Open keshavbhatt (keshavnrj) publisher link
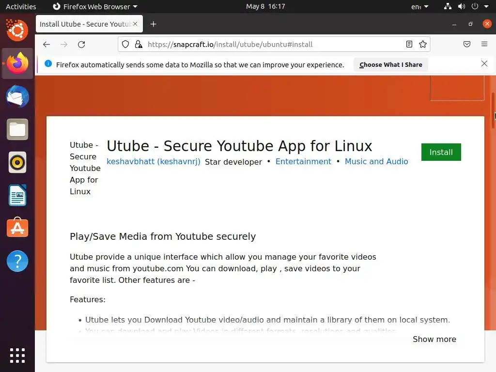Viewport: 496px width, 372px height. (x=154, y=161)
